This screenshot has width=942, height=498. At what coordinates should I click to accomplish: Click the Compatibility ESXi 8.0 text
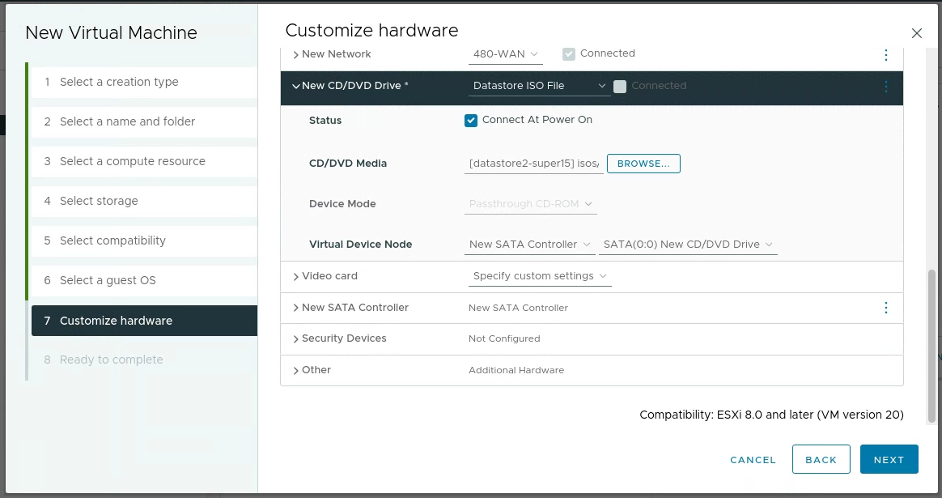(771, 415)
